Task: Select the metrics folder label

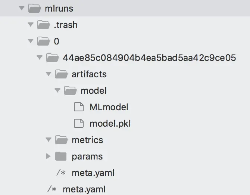Action: pyautogui.click(x=87, y=140)
